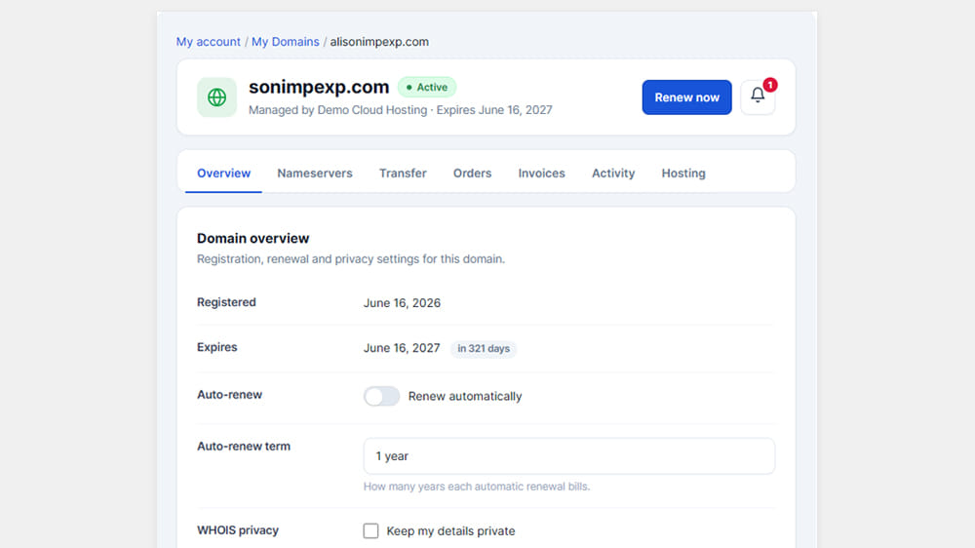The image size is (975, 548).
Task: Show the Activity tab
Action: point(613,174)
